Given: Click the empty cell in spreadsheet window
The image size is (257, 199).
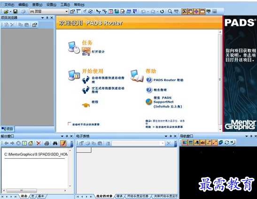Looking at the screenshot, I should (84, 150).
